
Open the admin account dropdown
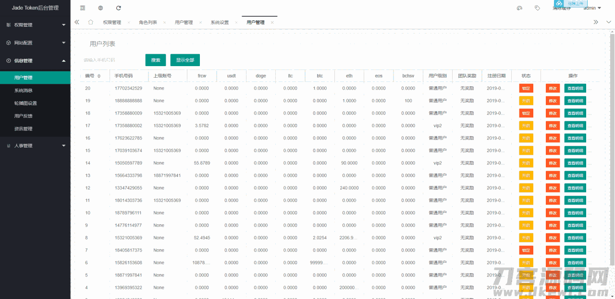coord(592,8)
